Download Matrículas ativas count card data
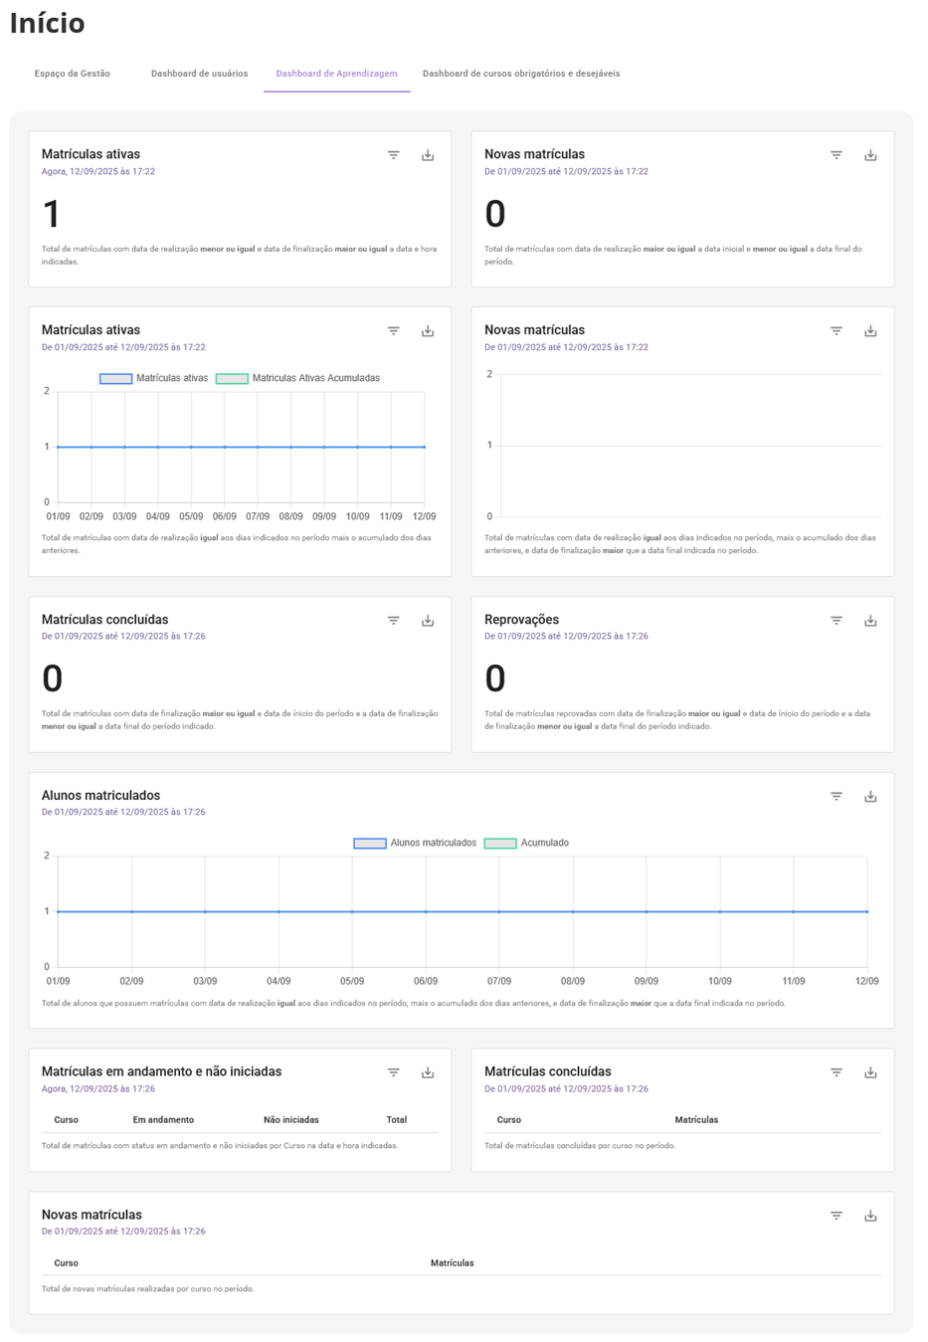The height and width of the screenshot is (1342, 928). pos(428,155)
